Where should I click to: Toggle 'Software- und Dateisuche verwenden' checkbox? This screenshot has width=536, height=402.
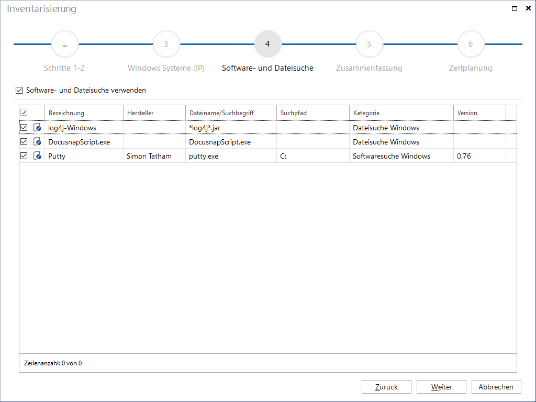point(19,90)
